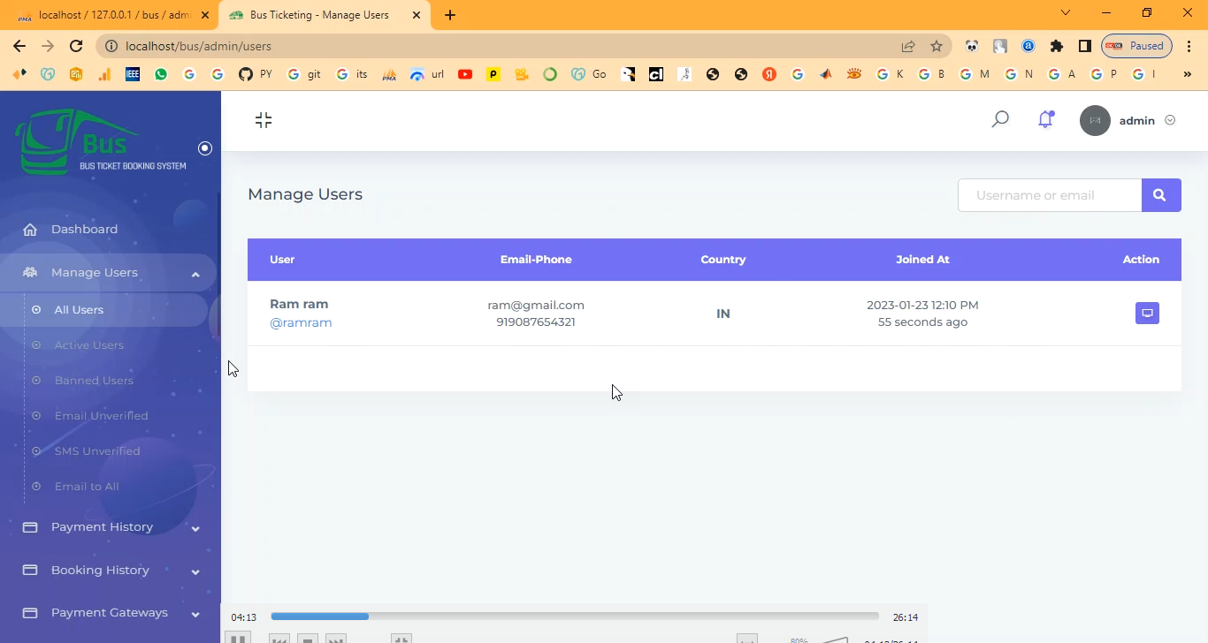This screenshot has width=1208, height=643.
Task: Bookmark this page with star icon
Action: click(x=937, y=46)
